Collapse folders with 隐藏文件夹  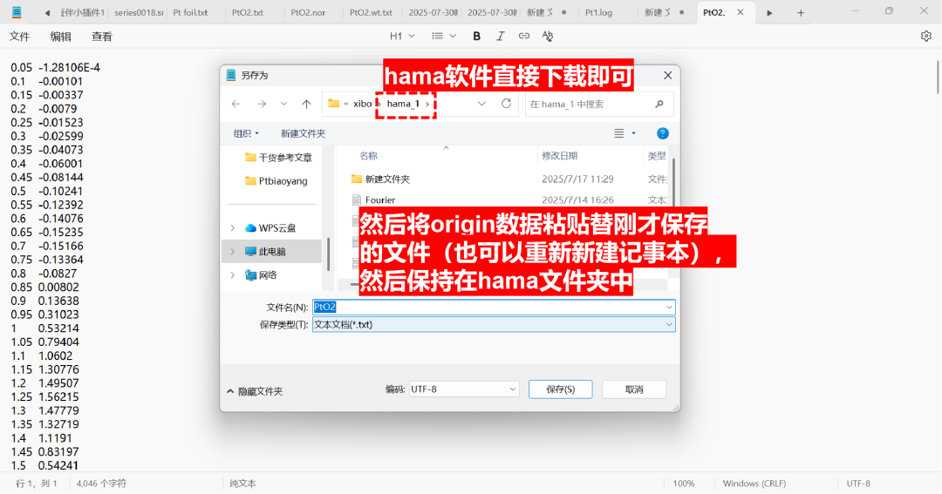point(255,391)
